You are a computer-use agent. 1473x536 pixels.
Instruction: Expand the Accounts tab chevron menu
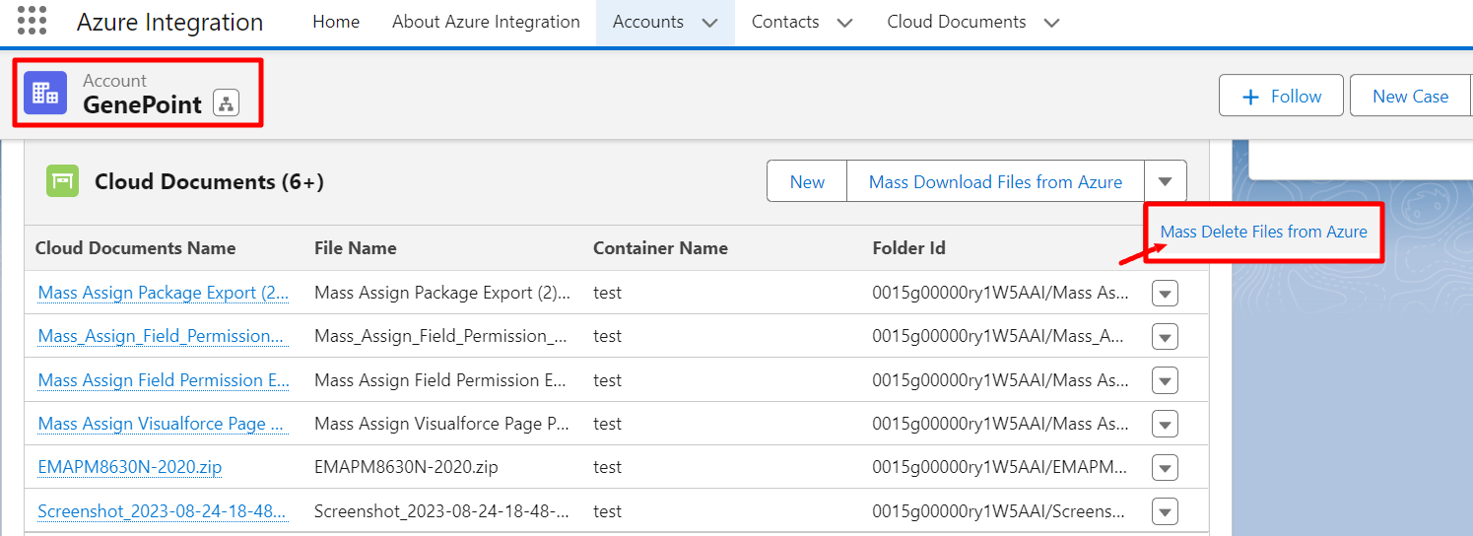[709, 23]
